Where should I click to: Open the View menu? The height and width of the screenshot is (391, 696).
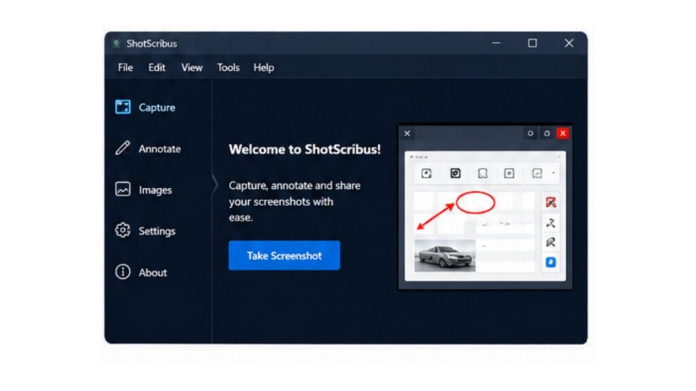pyautogui.click(x=192, y=67)
